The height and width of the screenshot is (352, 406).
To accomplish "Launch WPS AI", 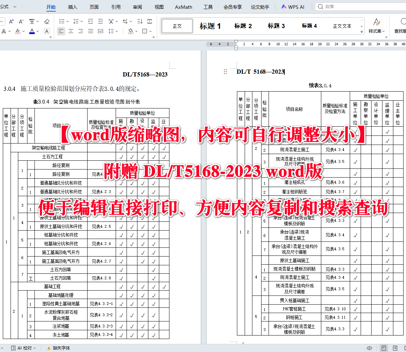I will point(293,7).
